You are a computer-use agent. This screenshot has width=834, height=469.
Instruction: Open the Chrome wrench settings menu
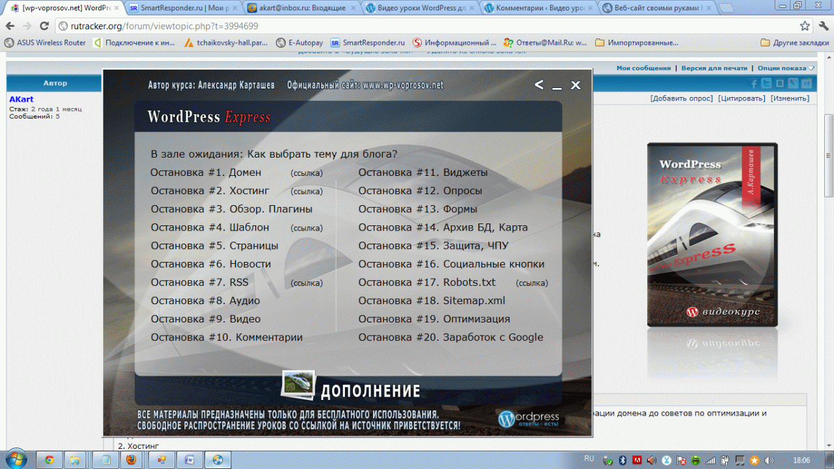click(824, 26)
